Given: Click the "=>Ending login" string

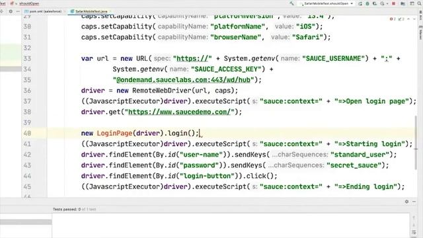Looking at the screenshot, I should 365,186.
